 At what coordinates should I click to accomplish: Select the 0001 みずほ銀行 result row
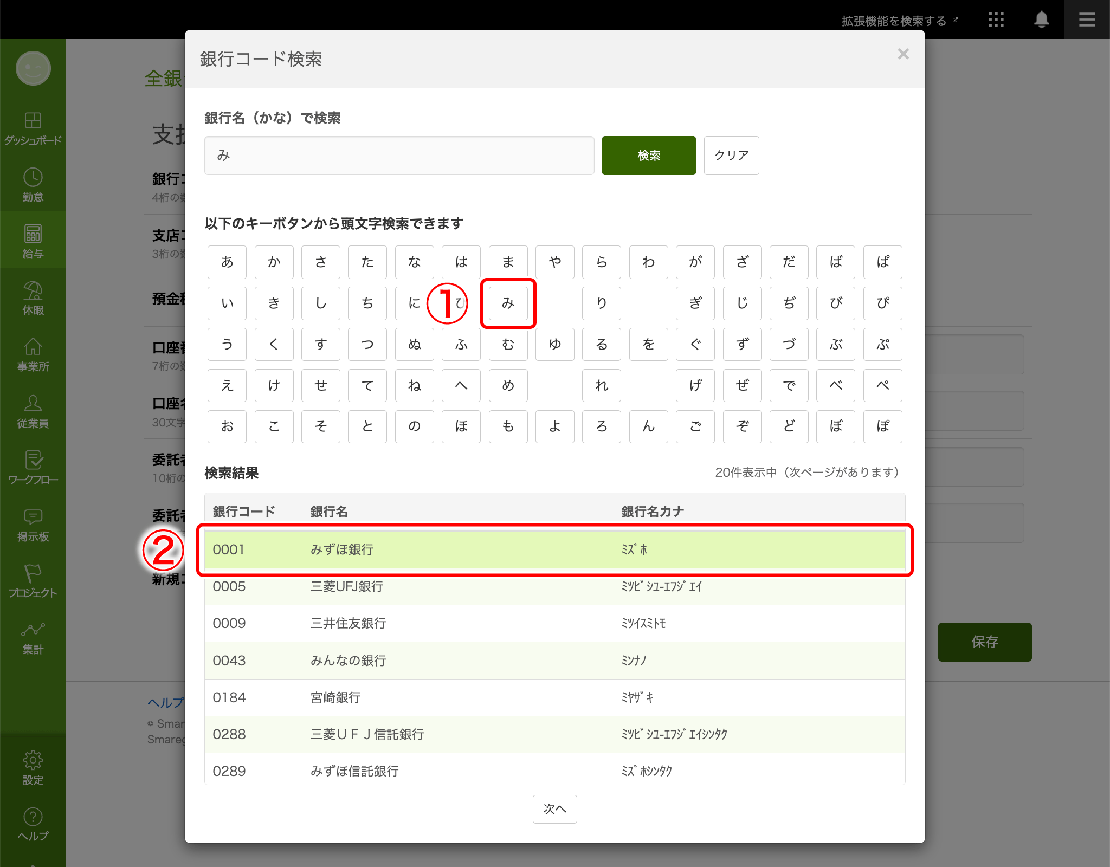555,549
